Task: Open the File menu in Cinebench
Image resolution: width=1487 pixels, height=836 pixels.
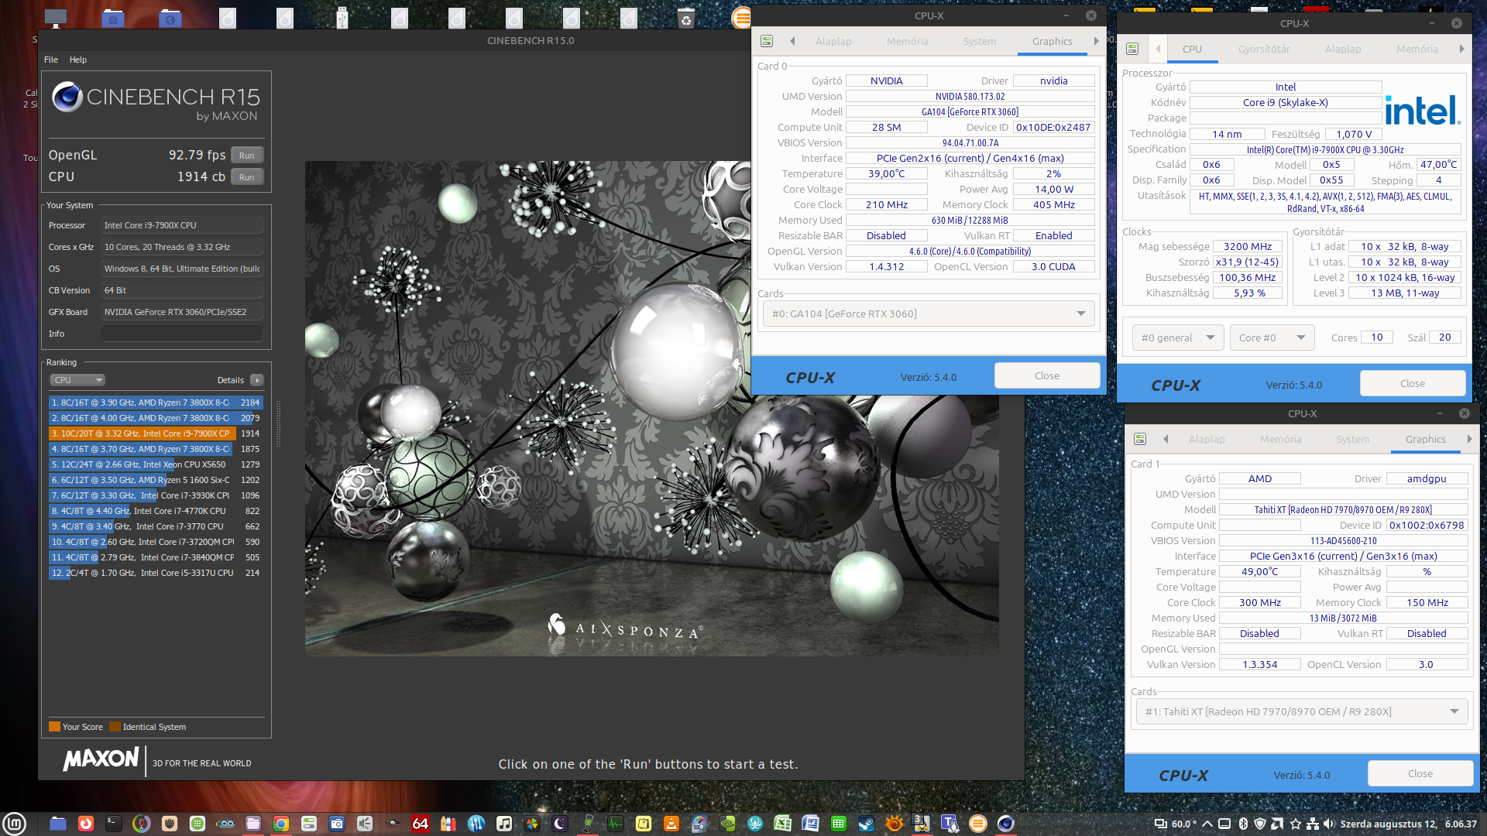Action: (51, 60)
